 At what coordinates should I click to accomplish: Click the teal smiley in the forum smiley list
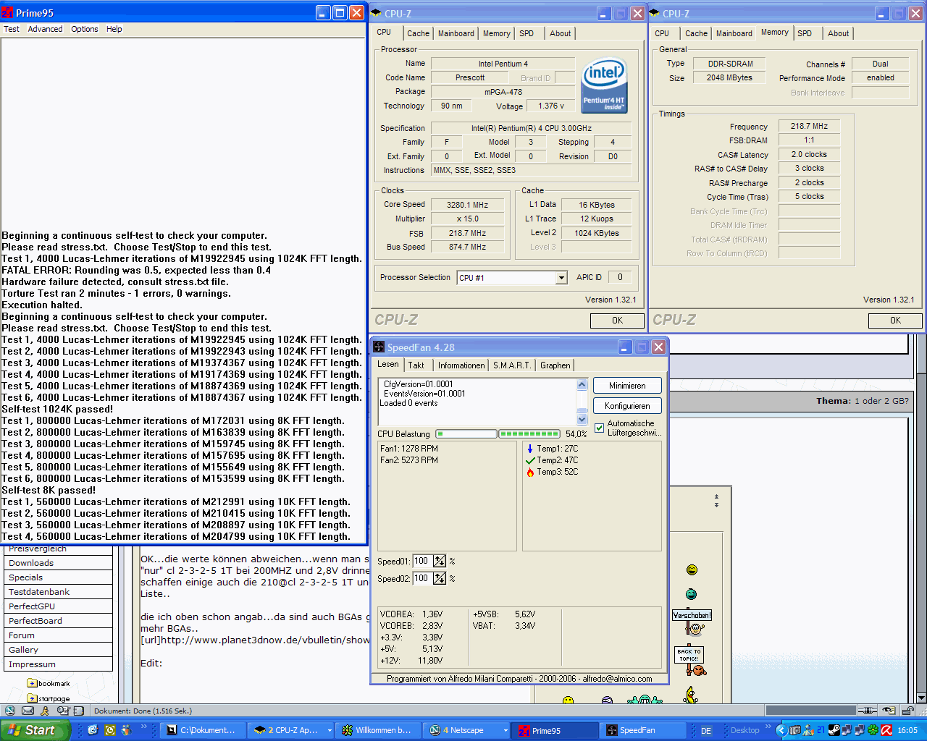692,594
